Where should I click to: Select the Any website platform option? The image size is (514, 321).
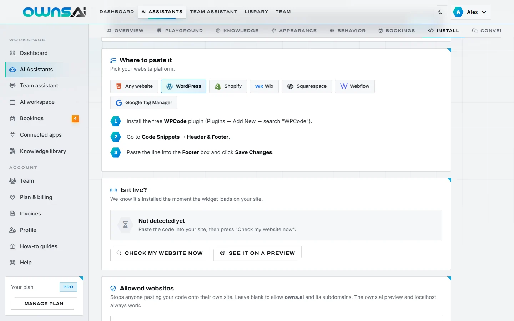134,86
